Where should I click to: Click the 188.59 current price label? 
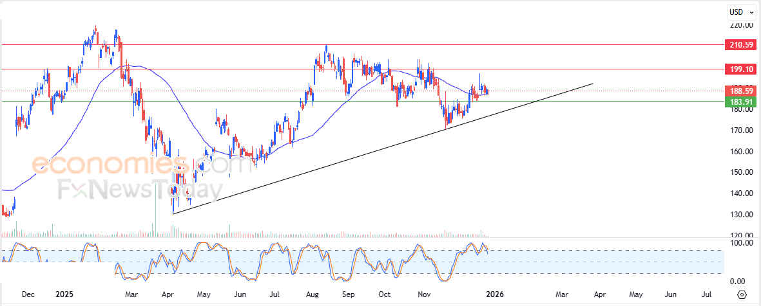(740, 91)
